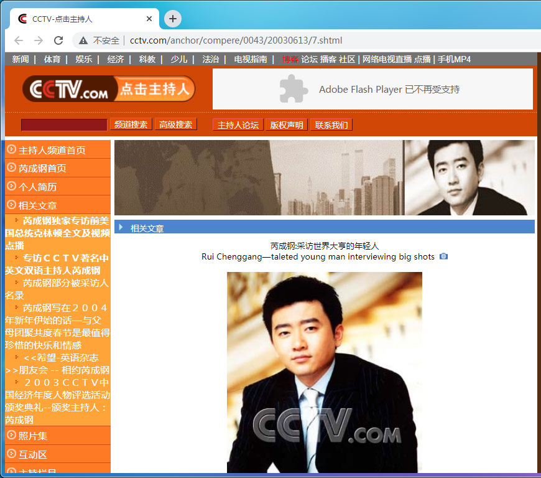541x478 pixels.
Task: Open the 少儿 channel link
Action: tap(179, 59)
